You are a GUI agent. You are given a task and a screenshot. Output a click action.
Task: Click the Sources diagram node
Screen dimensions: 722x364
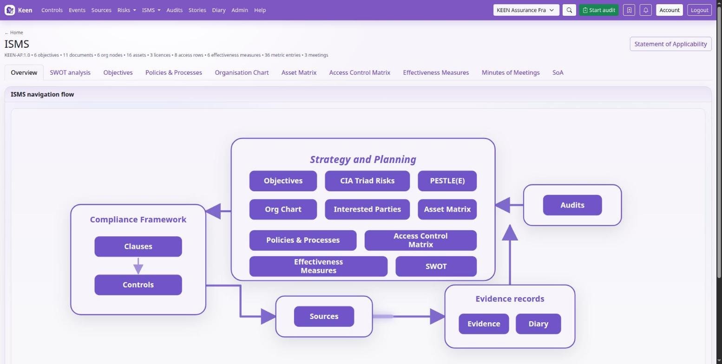point(324,317)
